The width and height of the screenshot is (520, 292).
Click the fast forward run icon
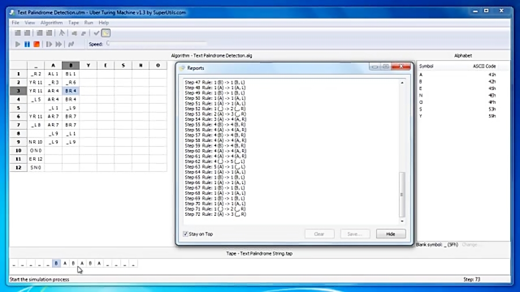(x=59, y=44)
